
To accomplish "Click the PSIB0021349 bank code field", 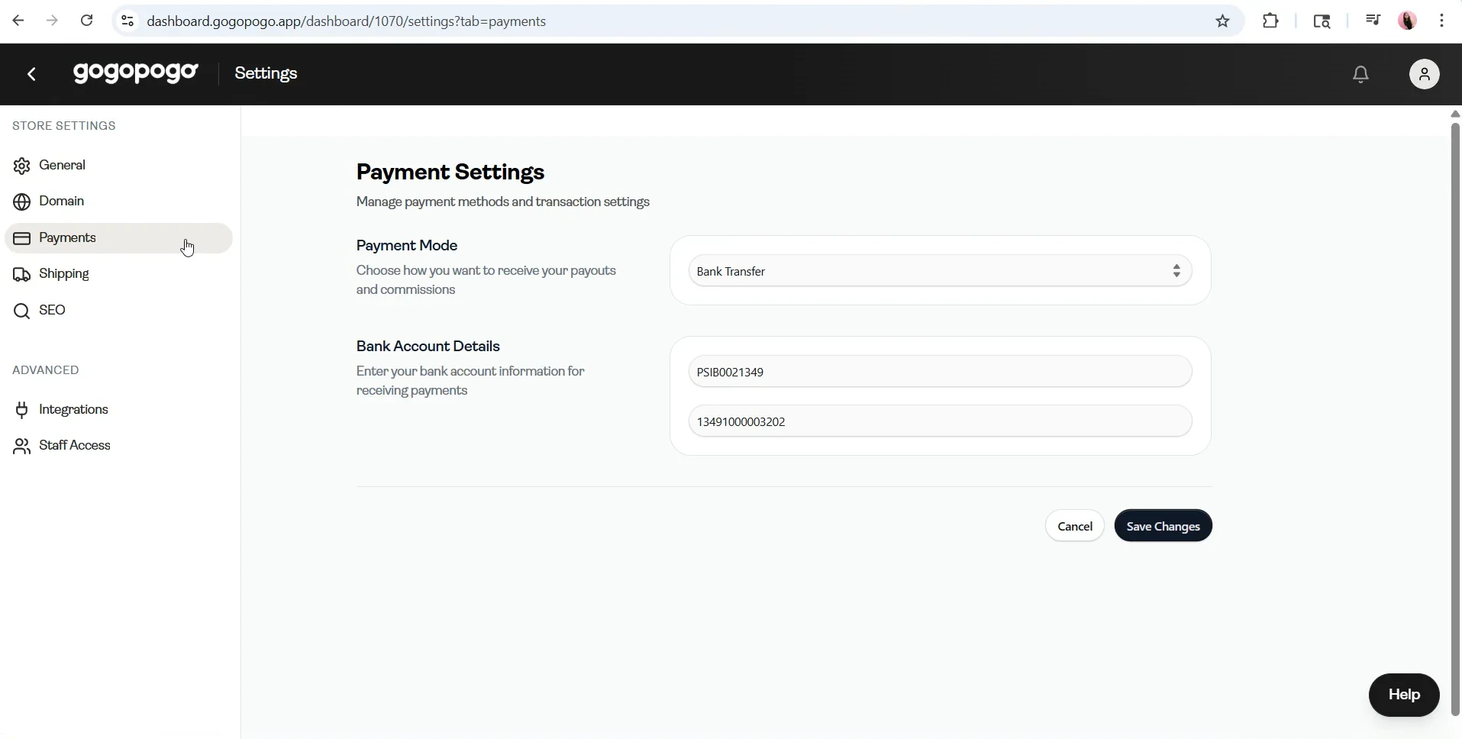I will (940, 372).
